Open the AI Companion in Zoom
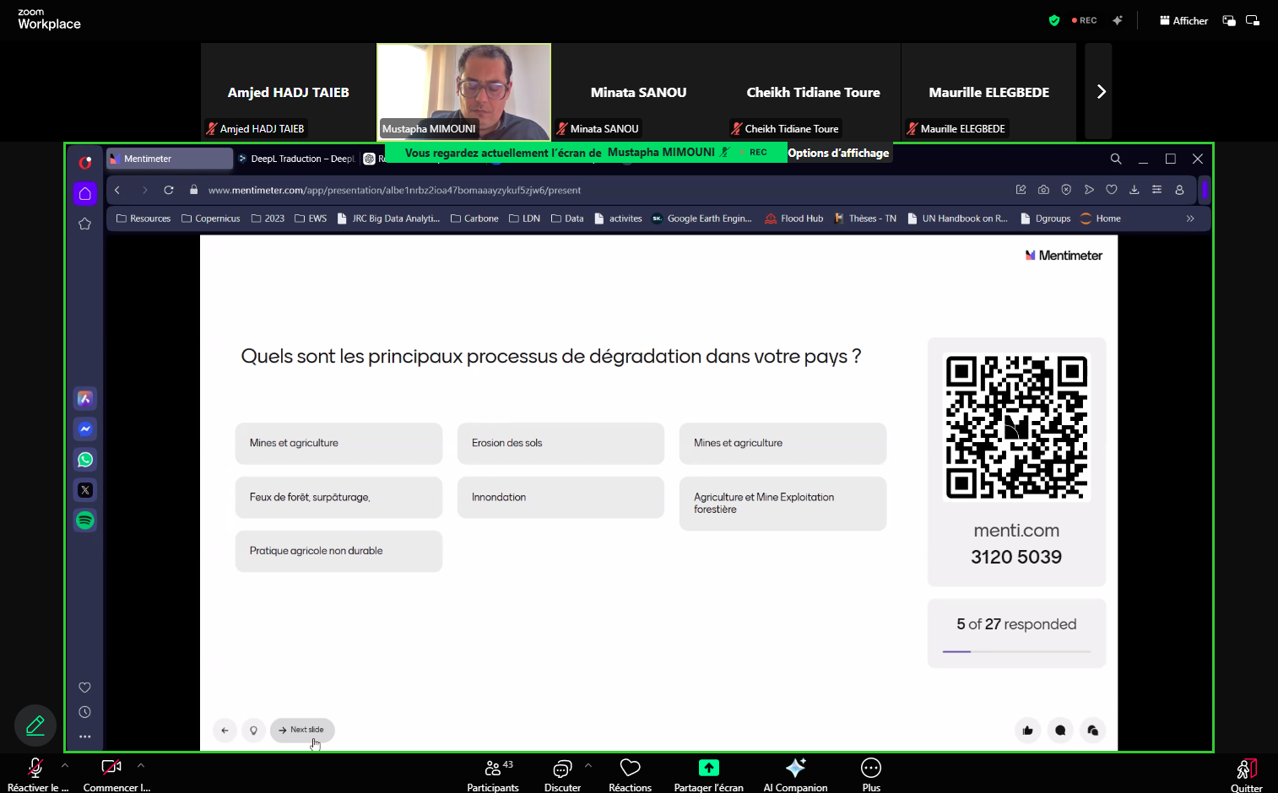 click(x=794, y=773)
